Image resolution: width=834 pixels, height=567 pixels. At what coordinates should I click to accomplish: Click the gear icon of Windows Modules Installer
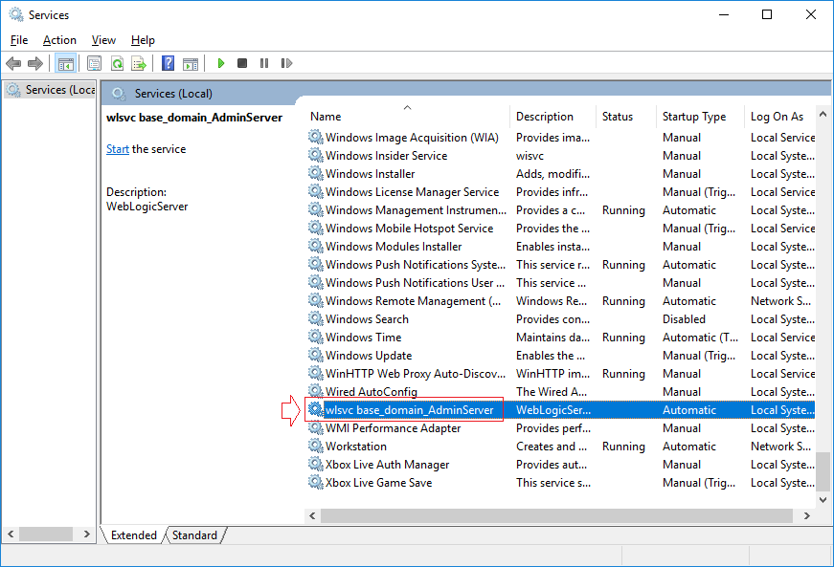coord(315,246)
